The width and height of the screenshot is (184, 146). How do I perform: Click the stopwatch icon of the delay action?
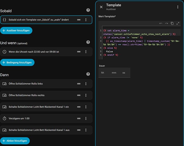[x=4, y=118]
